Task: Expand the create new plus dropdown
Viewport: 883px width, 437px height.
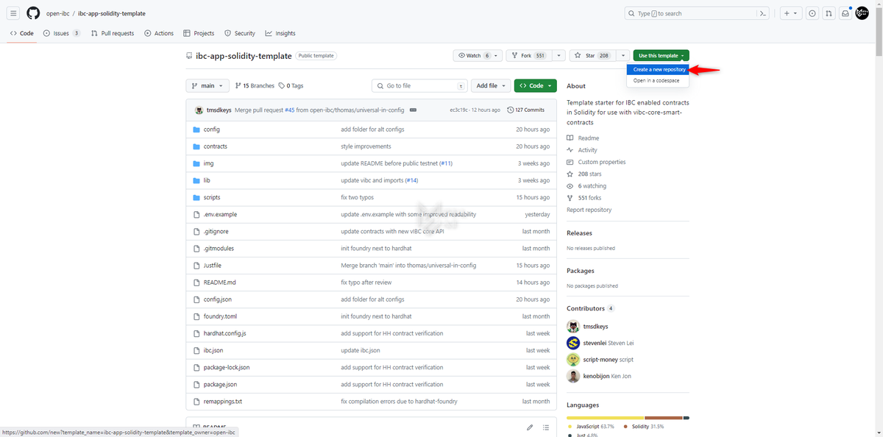Action: pos(791,13)
